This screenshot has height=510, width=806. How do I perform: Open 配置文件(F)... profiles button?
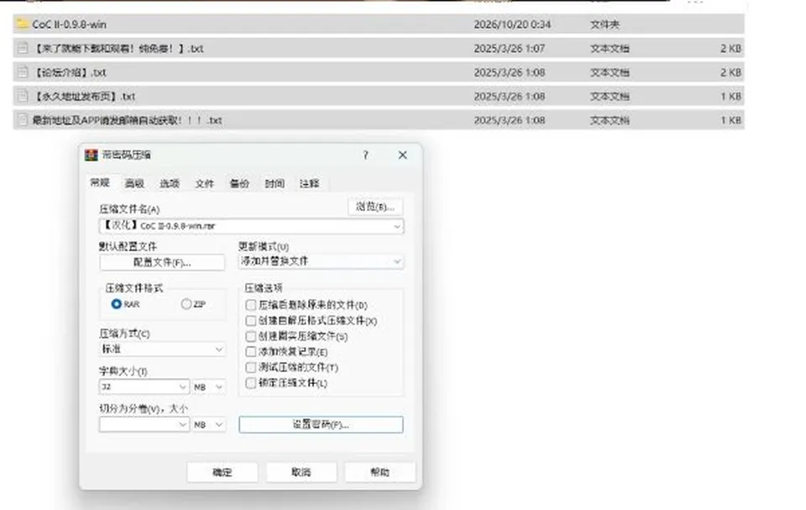click(x=162, y=262)
